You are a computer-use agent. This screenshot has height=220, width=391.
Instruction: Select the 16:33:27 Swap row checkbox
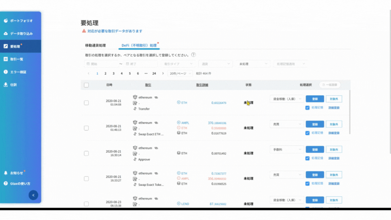(86, 179)
